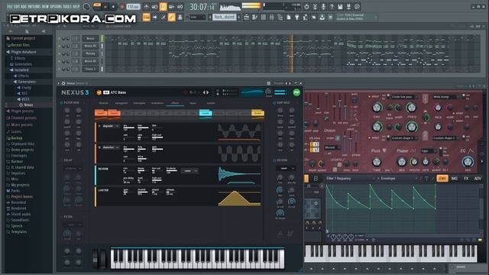Click the mixer icon in the second toolbar

coord(272,18)
